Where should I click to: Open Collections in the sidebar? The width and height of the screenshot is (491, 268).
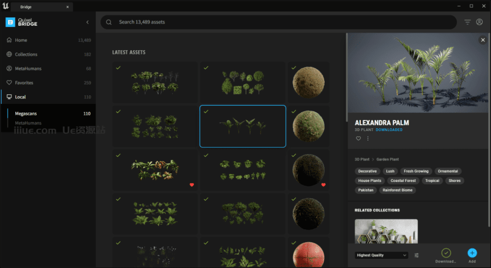[x=26, y=55]
